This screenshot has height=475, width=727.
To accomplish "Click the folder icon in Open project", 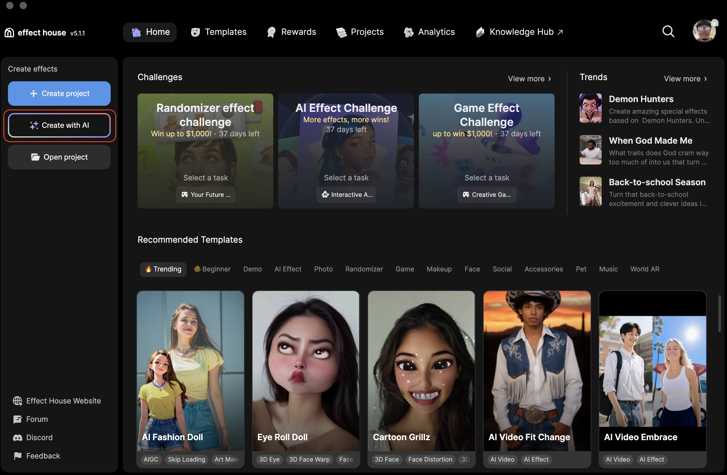I will 35,157.
